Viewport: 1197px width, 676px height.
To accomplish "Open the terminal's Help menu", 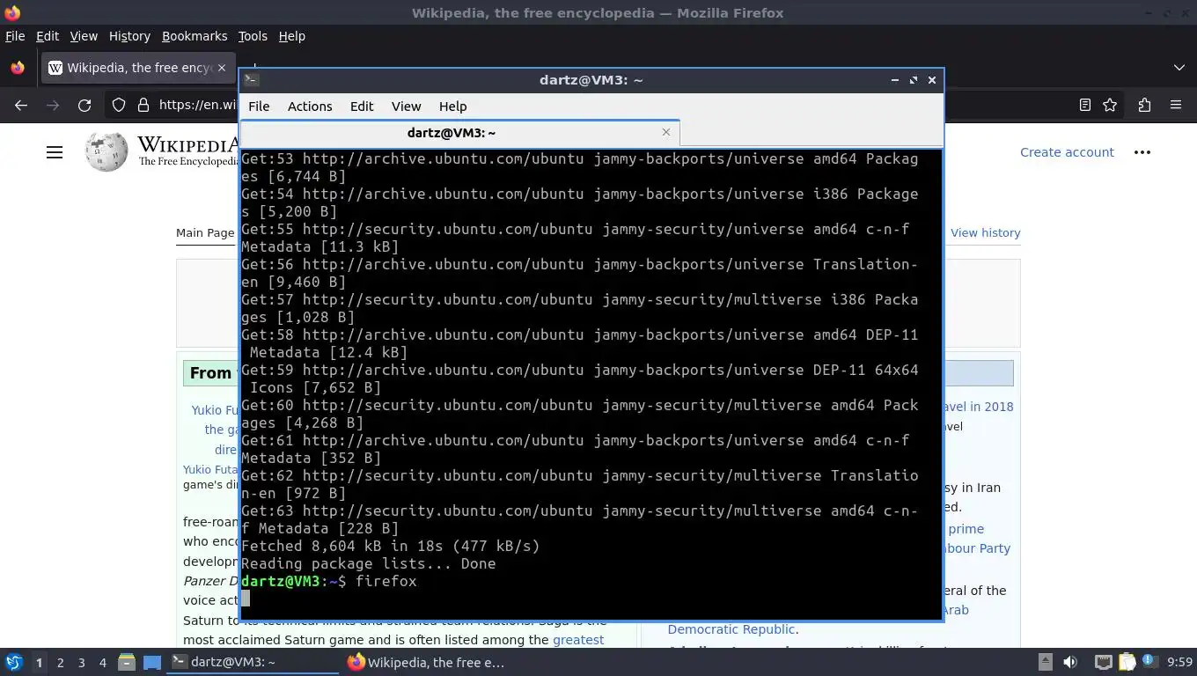I will [452, 107].
